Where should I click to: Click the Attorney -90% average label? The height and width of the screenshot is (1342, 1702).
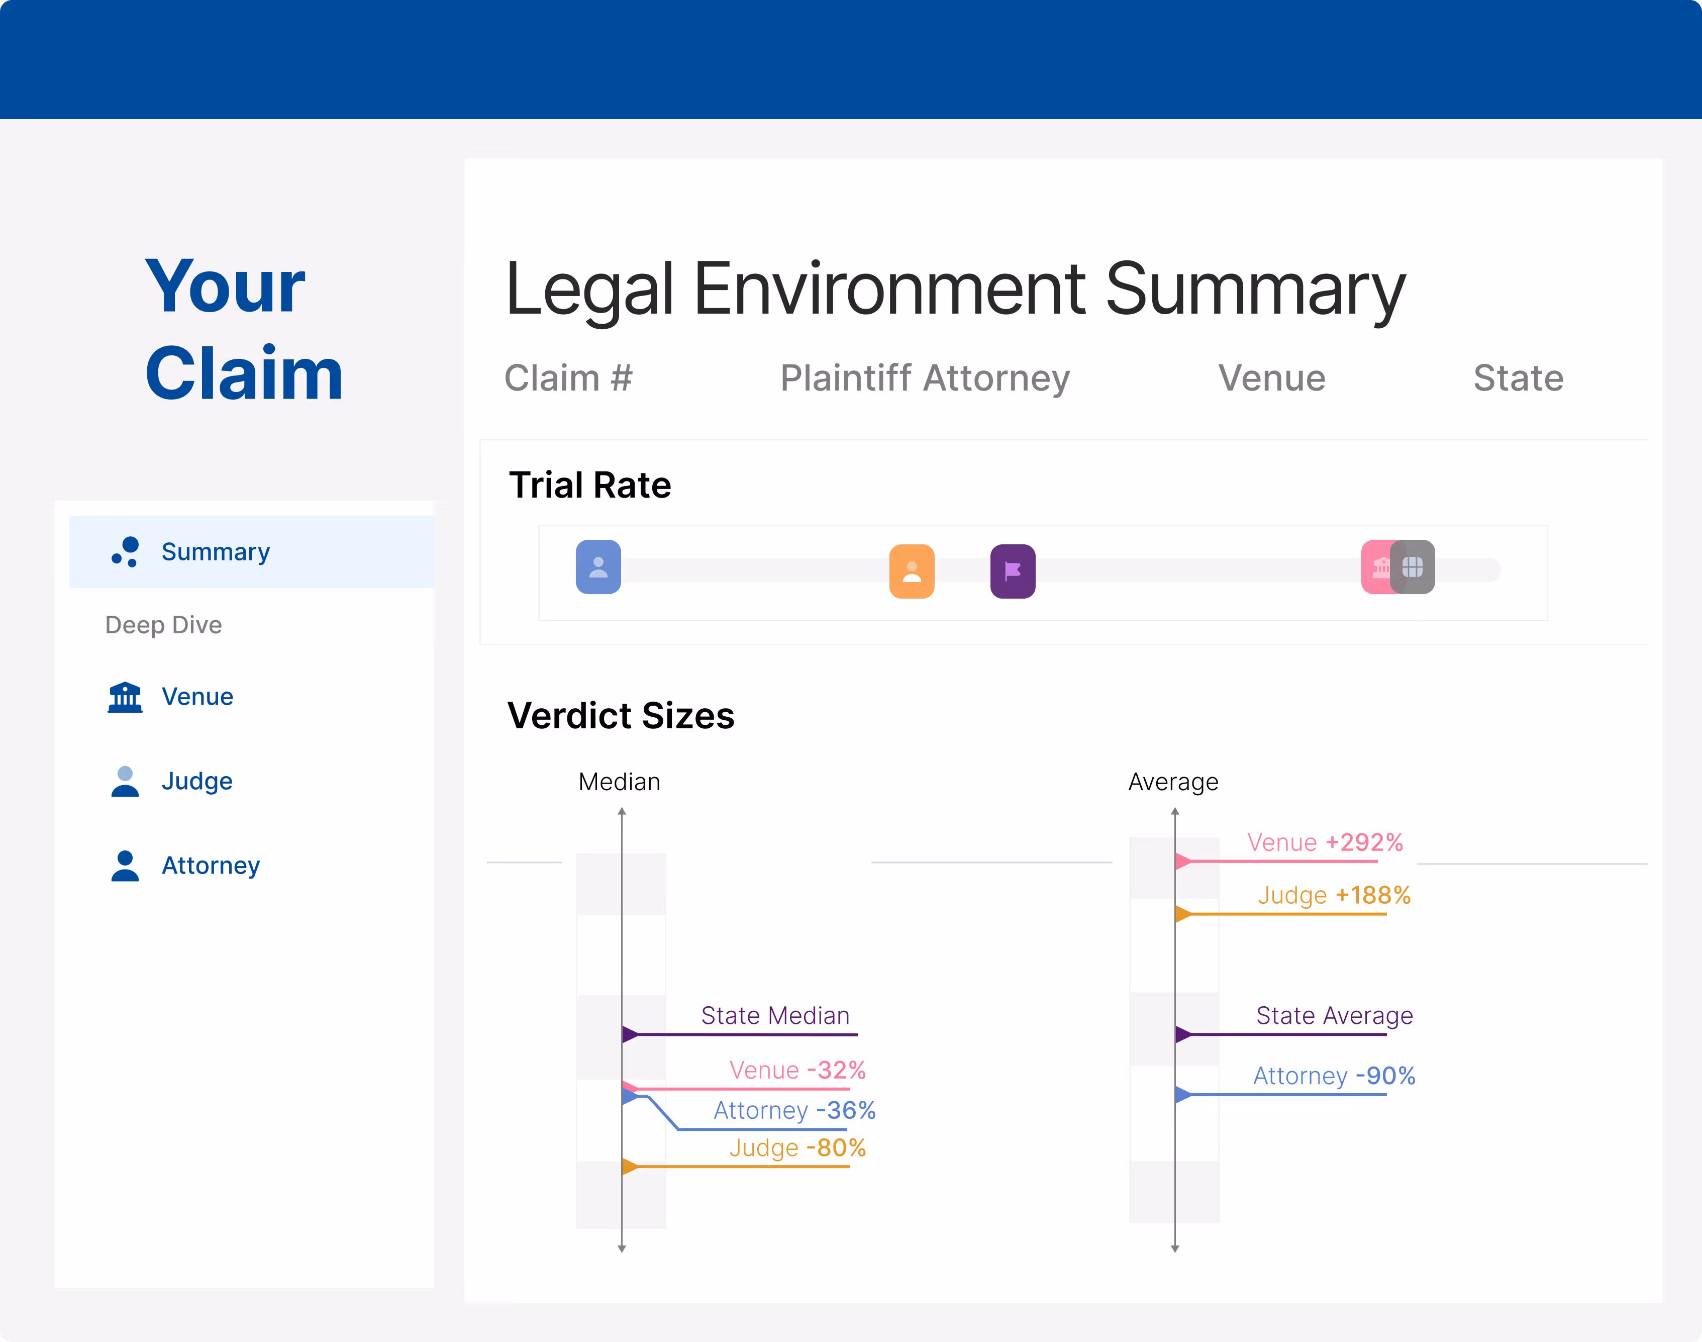coord(1334,1076)
